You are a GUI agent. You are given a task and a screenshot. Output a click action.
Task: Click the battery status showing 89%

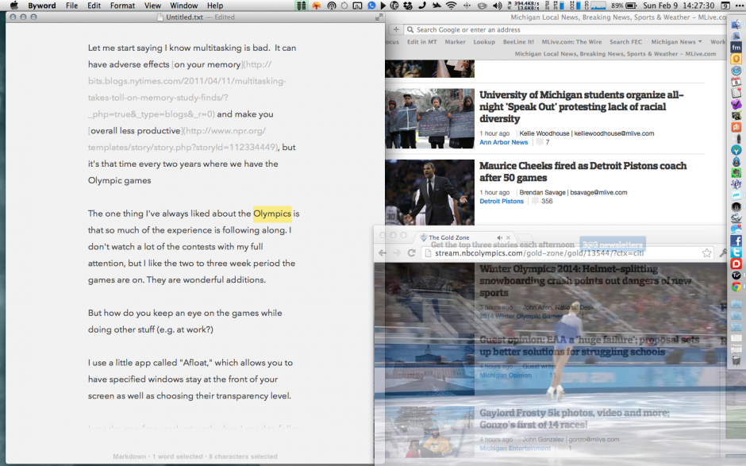tap(624, 6)
